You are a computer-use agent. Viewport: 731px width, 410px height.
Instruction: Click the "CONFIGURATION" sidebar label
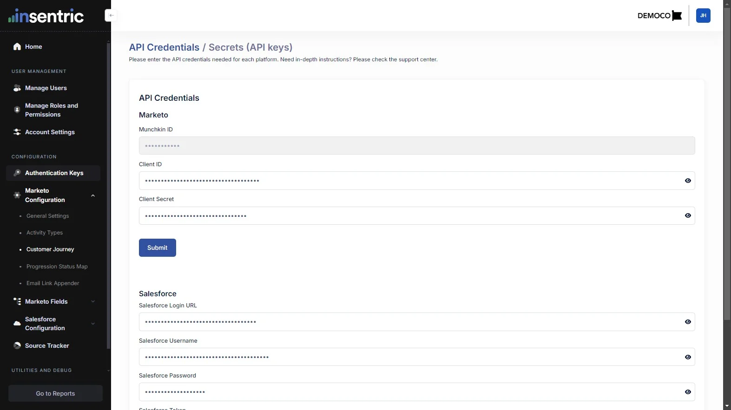pyautogui.click(x=34, y=157)
